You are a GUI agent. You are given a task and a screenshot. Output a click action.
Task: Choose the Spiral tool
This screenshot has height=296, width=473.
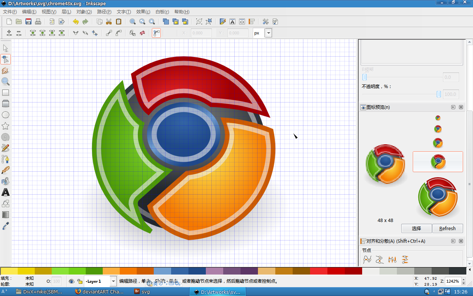tap(6, 137)
